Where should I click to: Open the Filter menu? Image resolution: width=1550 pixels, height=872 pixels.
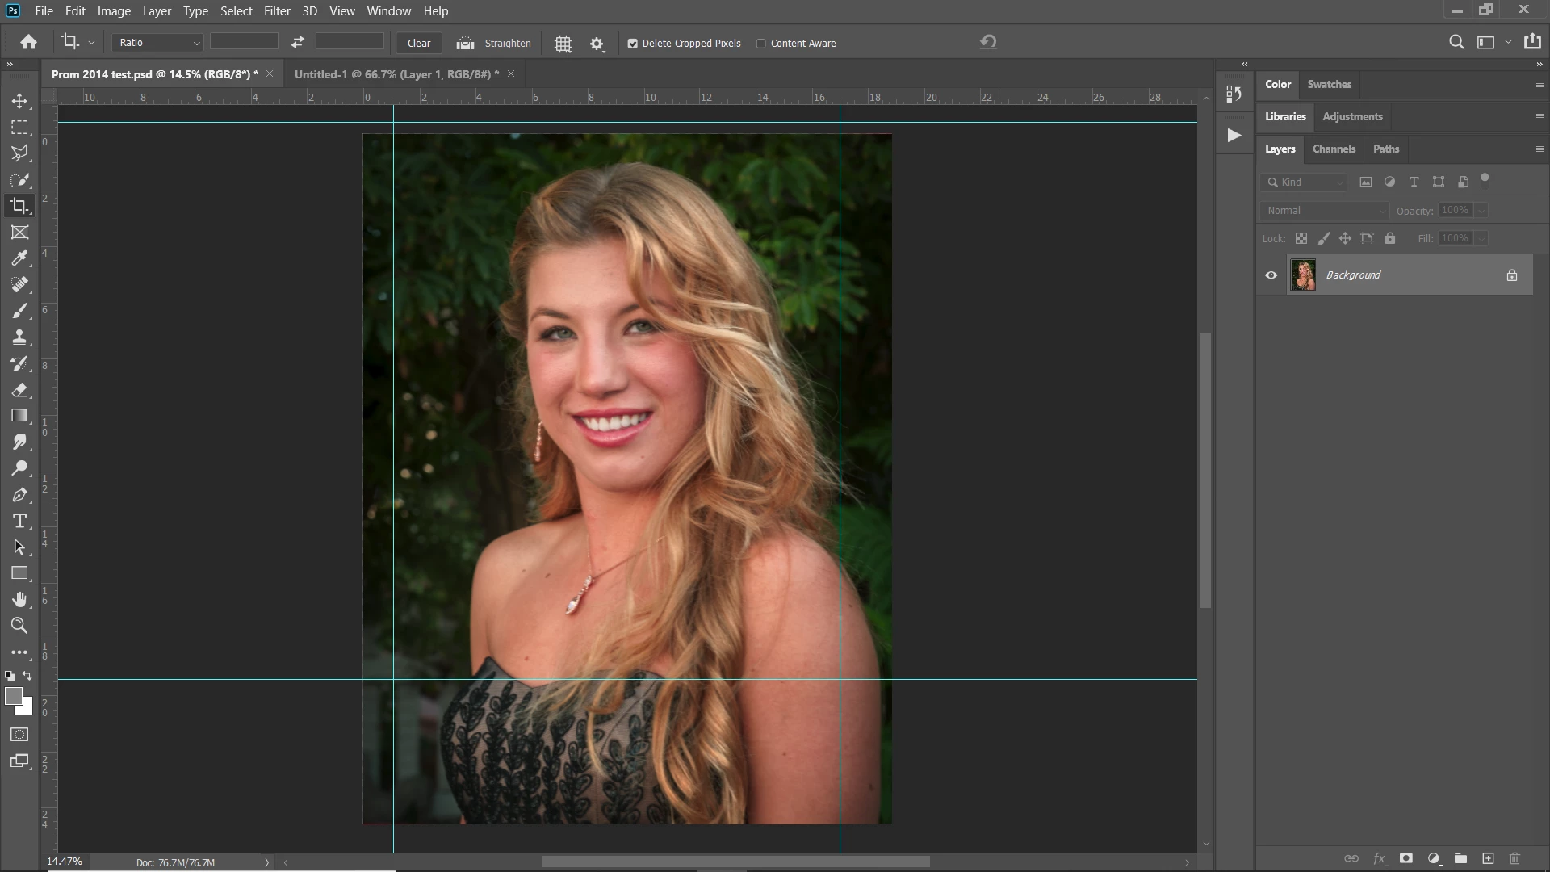point(276,11)
